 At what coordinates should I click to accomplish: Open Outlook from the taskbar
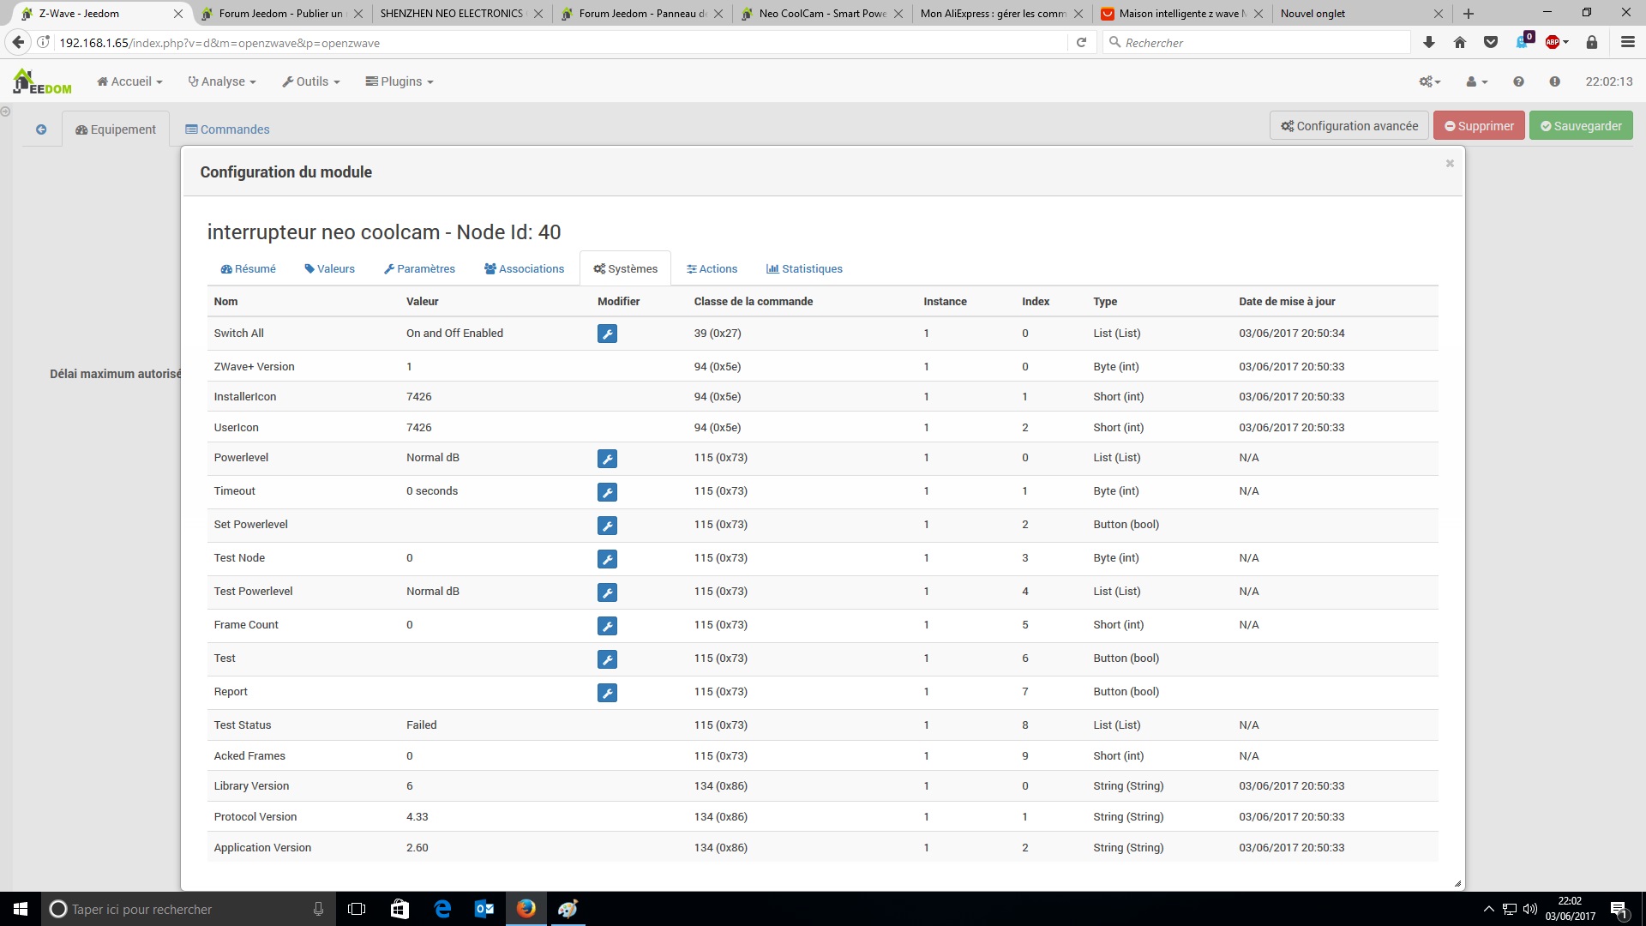coord(484,909)
